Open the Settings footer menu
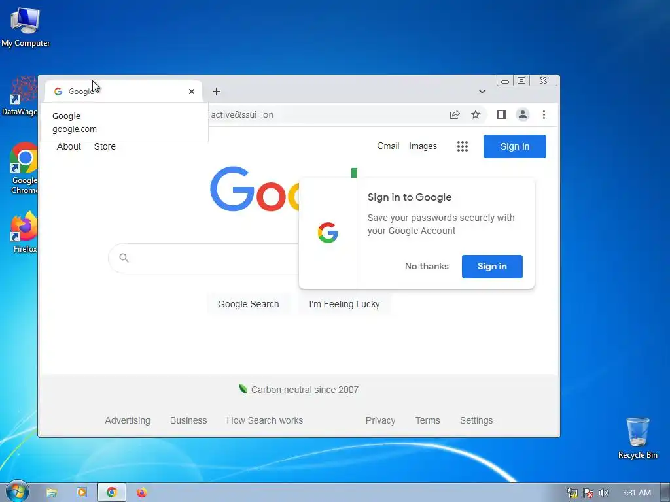Image resolution: width=670 pixels, height=502 pixels. click(476, 420)
